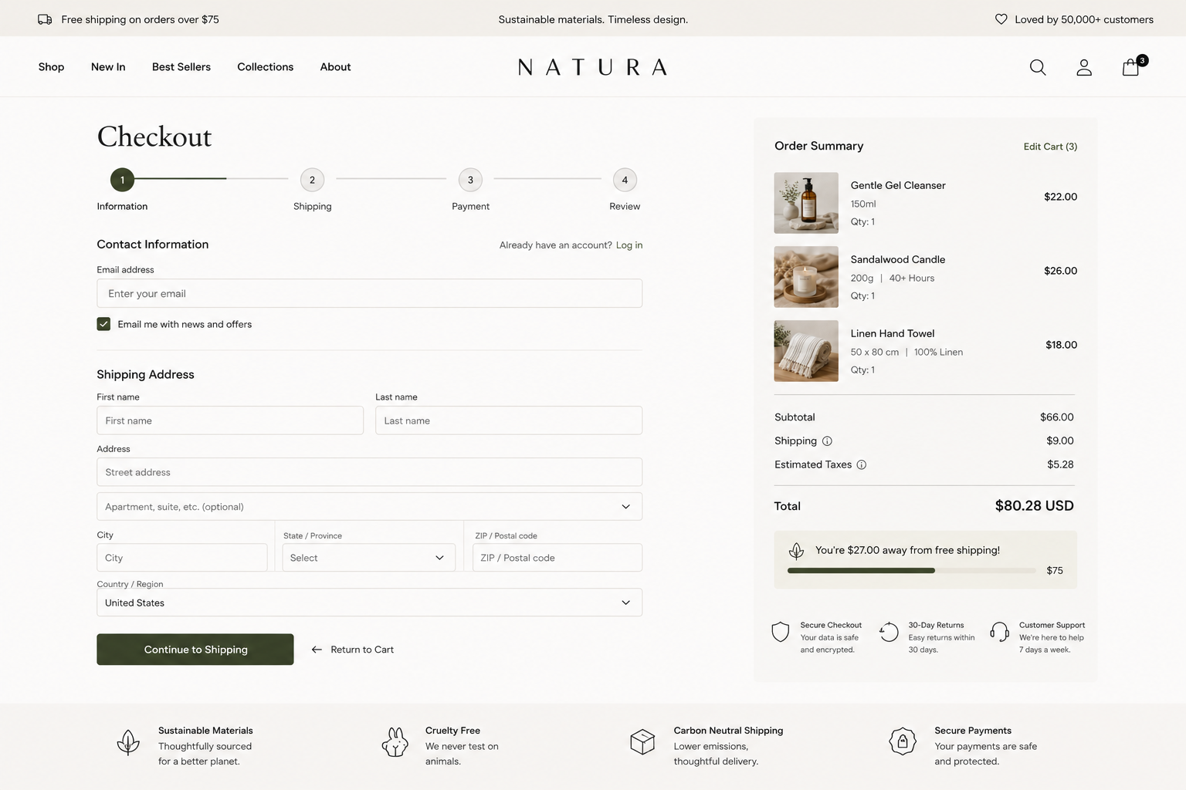Viewport: 1186px width, 790px height.
Task: Go to Best Sellers
Action: (181, 67)
